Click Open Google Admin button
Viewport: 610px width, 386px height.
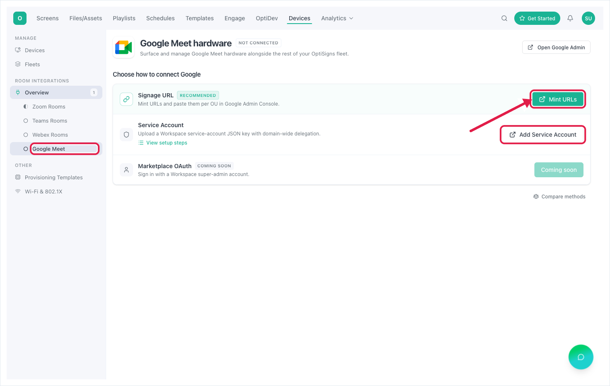(x=556, y=48)
